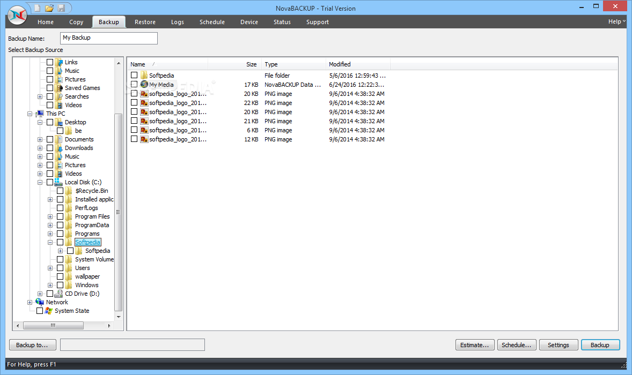Expand the CD Drive (D:) node
The height and width of the screenshot is (375, 632).
[40, 294]
